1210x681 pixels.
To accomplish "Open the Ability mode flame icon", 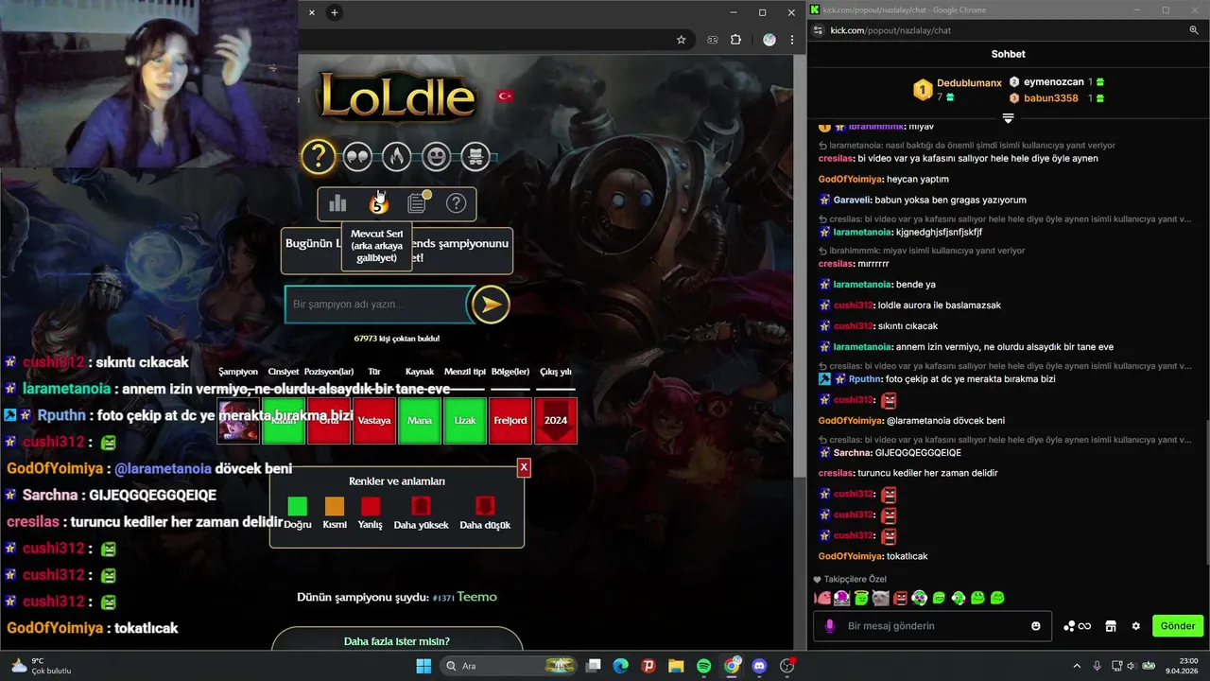I will click(397, 156).
